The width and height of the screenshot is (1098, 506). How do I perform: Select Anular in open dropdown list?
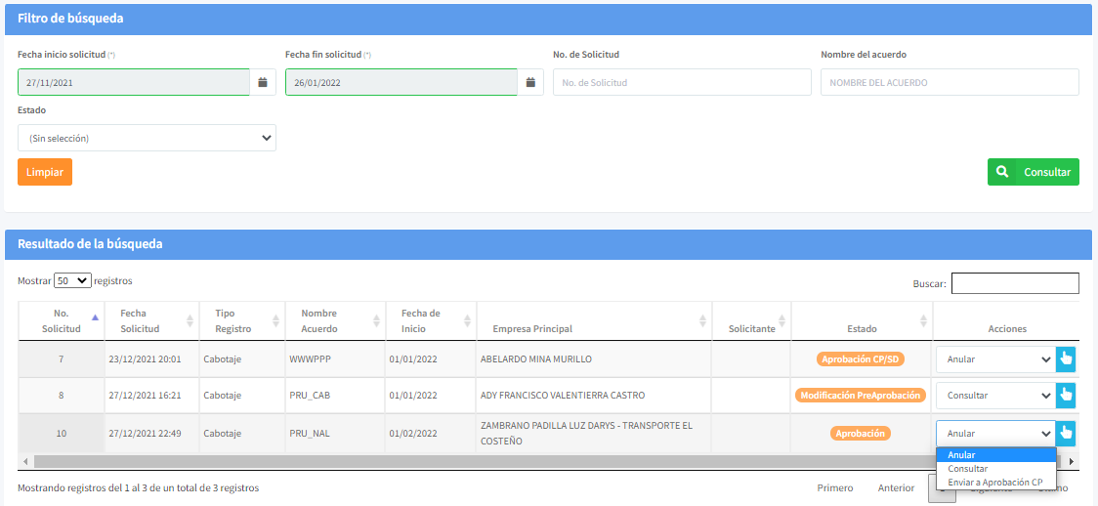coord(961,455)
